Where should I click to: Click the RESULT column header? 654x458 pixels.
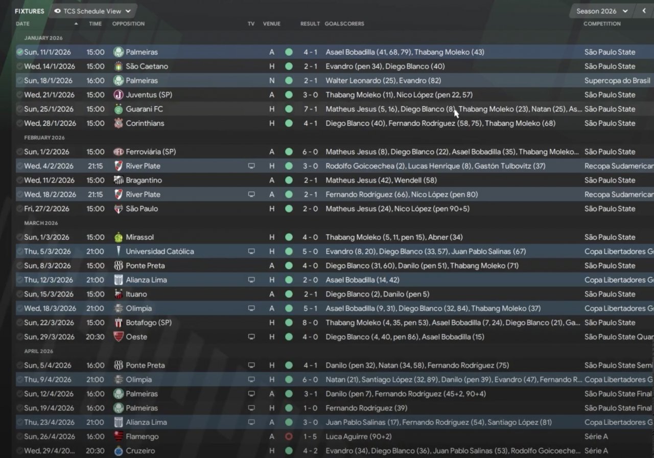tap(310, 24)
